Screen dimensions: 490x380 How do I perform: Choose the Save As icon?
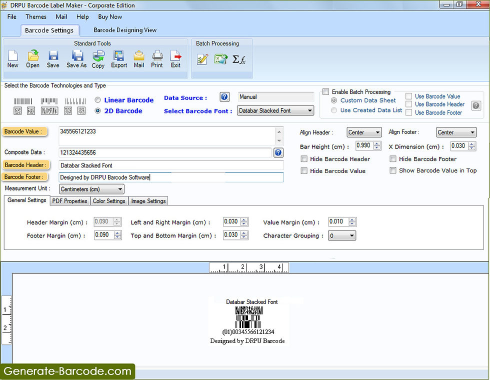pyautogui.click(x=76, y=59)
